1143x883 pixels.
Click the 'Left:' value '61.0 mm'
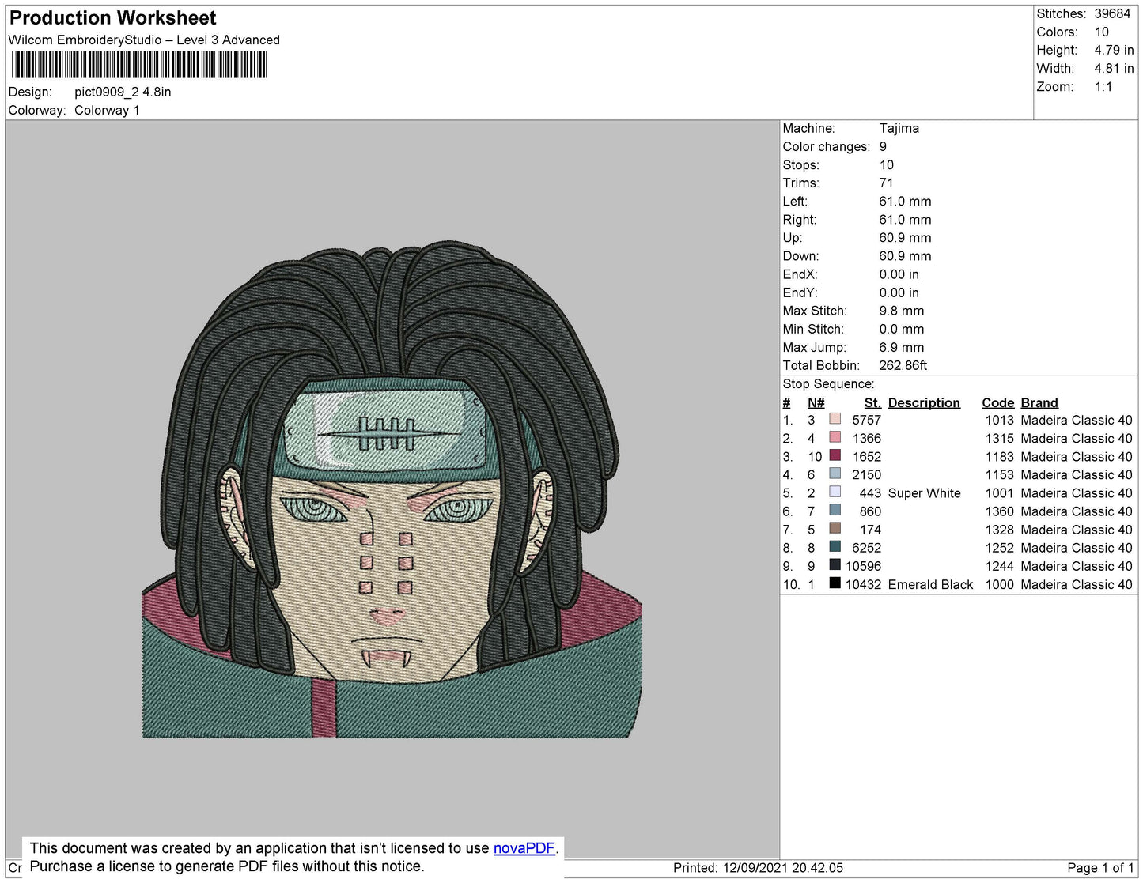pyautogui.click(x=905, y=202)
